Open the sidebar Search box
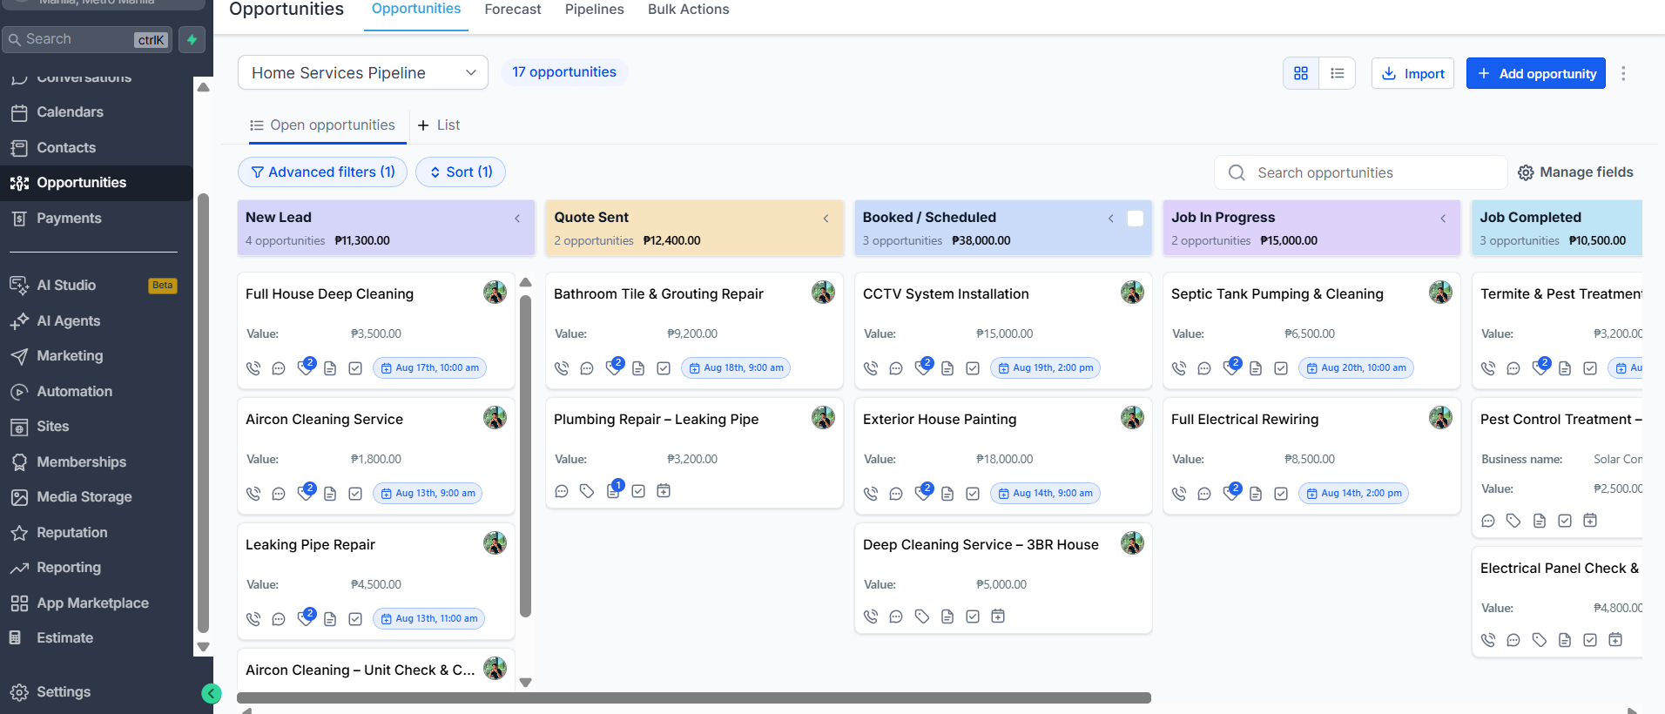The height and width of the screenshot is (714, 1665). [x=87, y=39]
